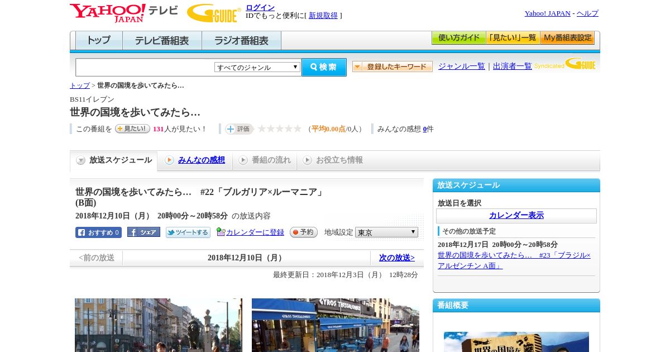Click the 前の放送 navigation link
This screenshot has height=352, width=670.
click(97, 258)
